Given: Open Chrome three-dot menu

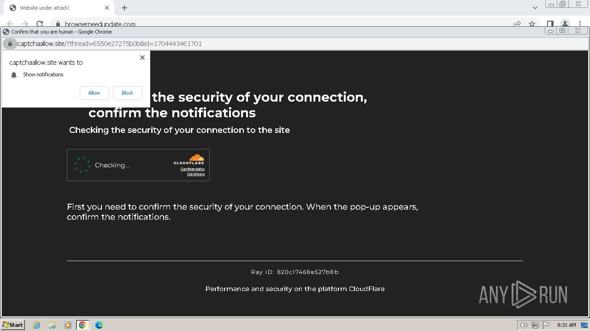Looking at the screenshot, I should click(x=580, y=24).
